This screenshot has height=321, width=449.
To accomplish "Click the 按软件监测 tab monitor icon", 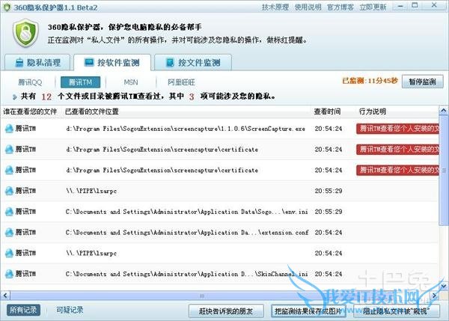I will pos(89,62).
